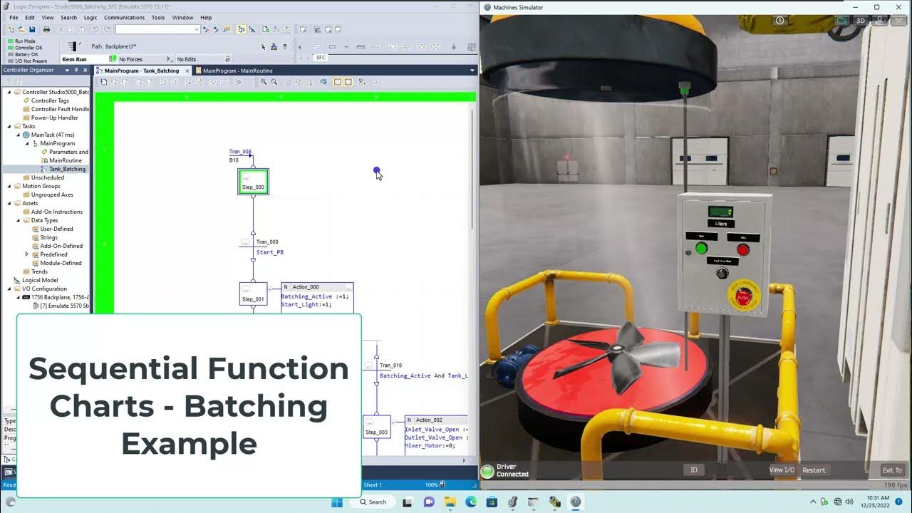The width and height of the screenshot is (912, 513).
Task: Click the green camera view icon in simulator
Action: click(x=842, y=21)
